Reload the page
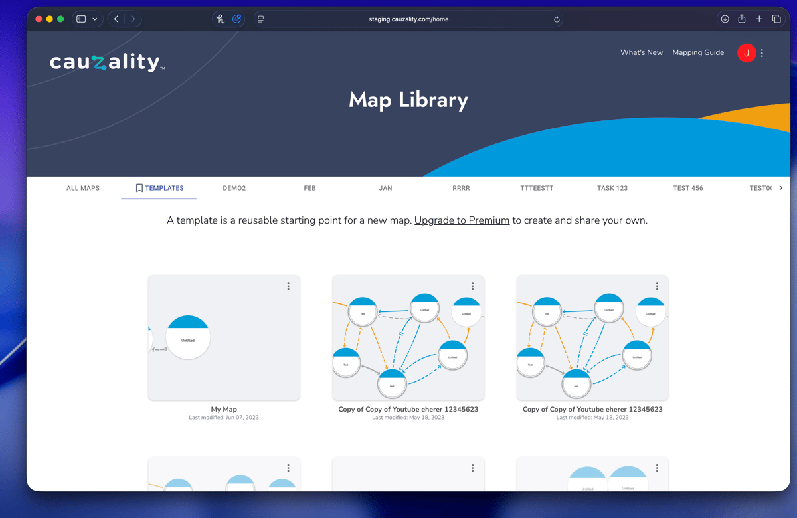 [x=557, y=19]
